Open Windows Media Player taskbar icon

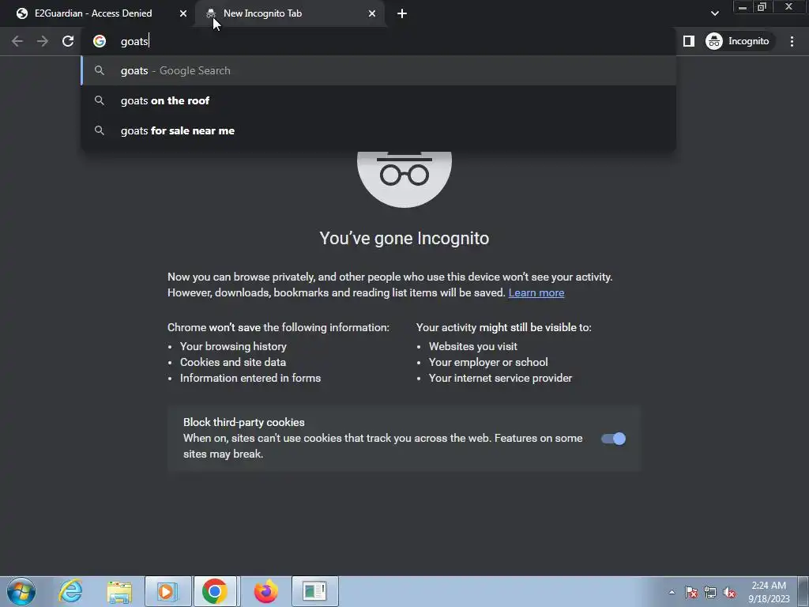pyautogui.click(x=167, y=591)
